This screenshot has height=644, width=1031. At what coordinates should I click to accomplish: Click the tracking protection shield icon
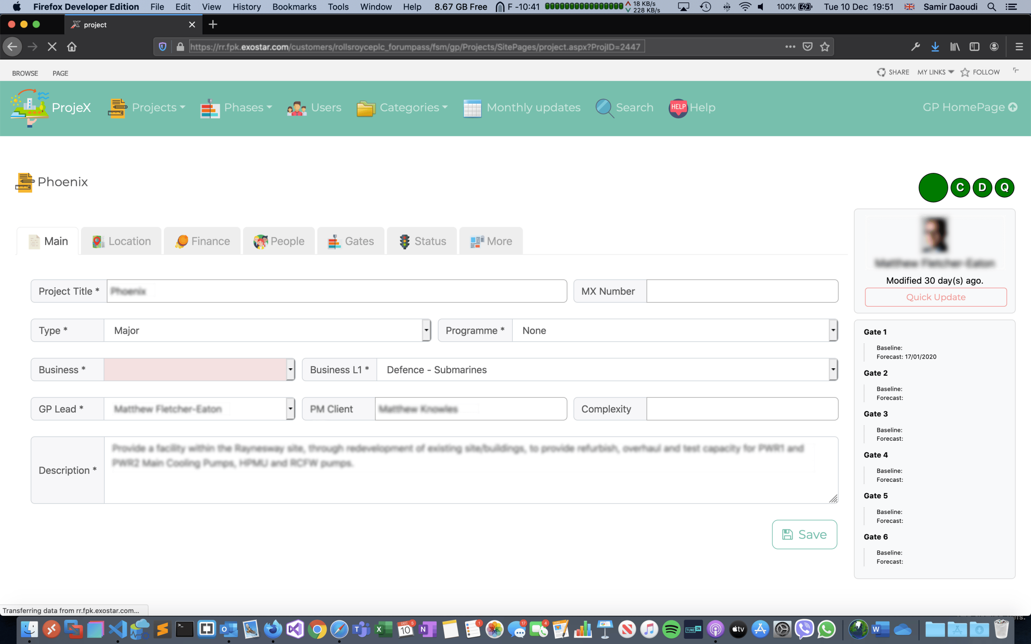coord(162,47)
